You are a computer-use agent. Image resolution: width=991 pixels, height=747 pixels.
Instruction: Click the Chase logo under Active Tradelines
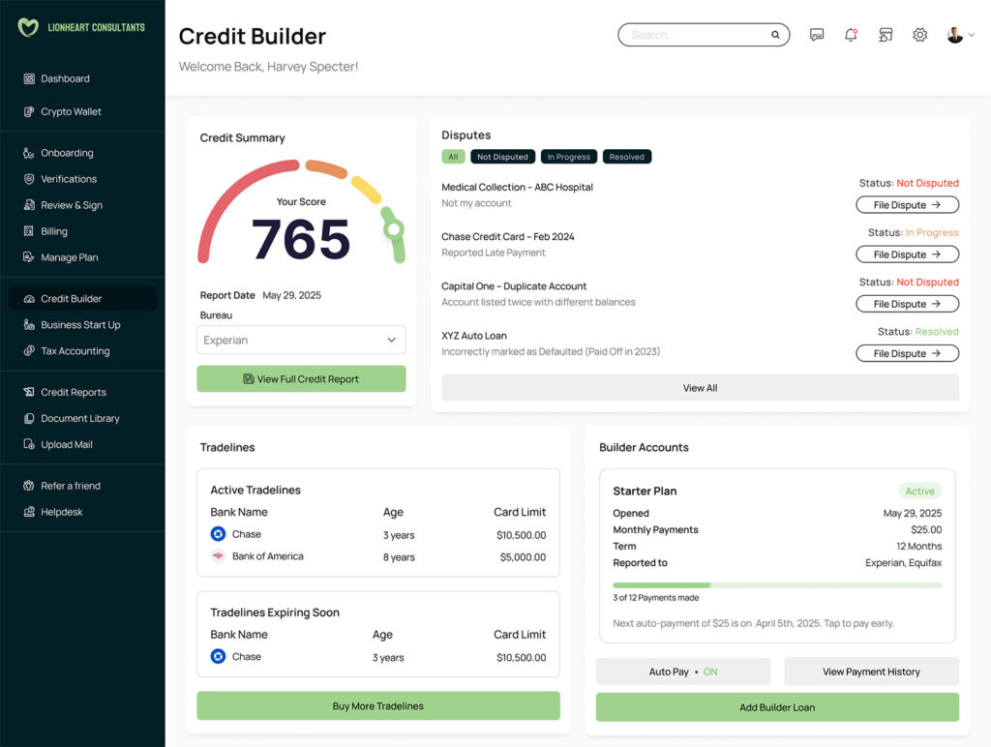(218, 534)
